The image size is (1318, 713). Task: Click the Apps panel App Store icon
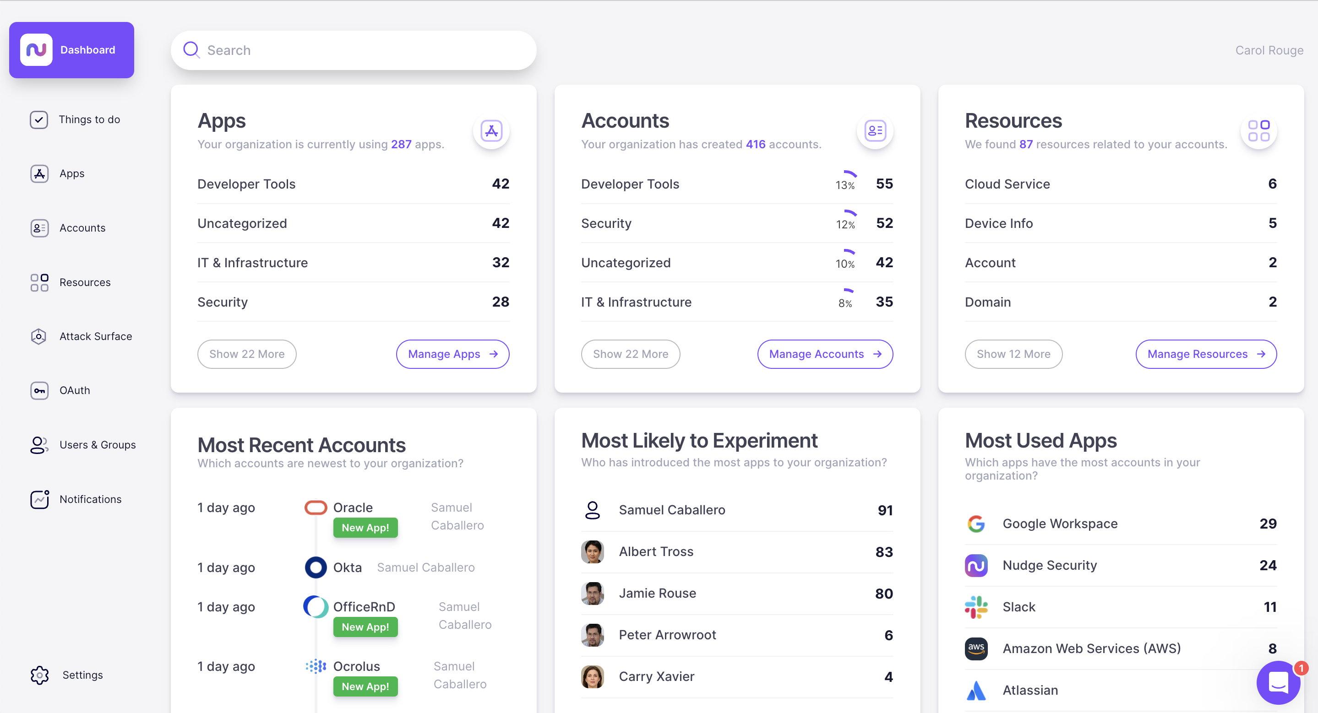491,131
